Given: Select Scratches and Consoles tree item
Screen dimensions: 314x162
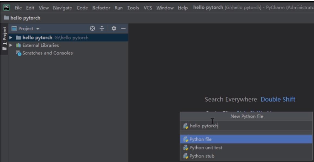Looking at the screenshot, I should (47, 53).
